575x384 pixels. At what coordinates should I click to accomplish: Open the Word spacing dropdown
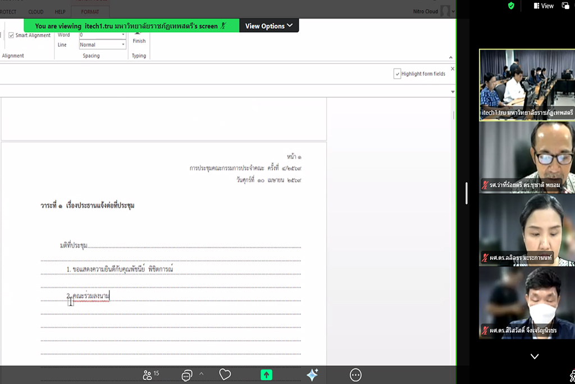(102, 35)
